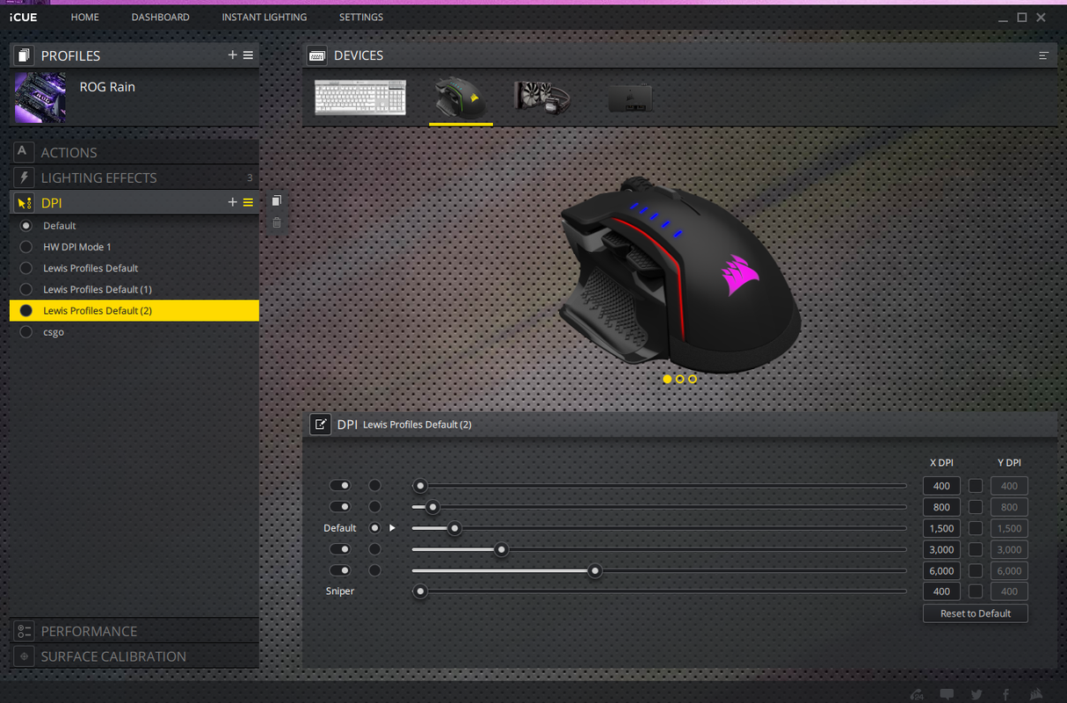This screenshot has width=1067, height=703.
Task: Open the Dashboard menu
Action: click(160, 17)
